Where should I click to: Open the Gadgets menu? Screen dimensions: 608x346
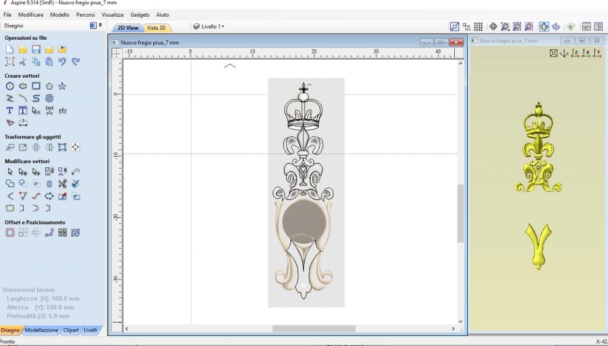pos(140,14)
